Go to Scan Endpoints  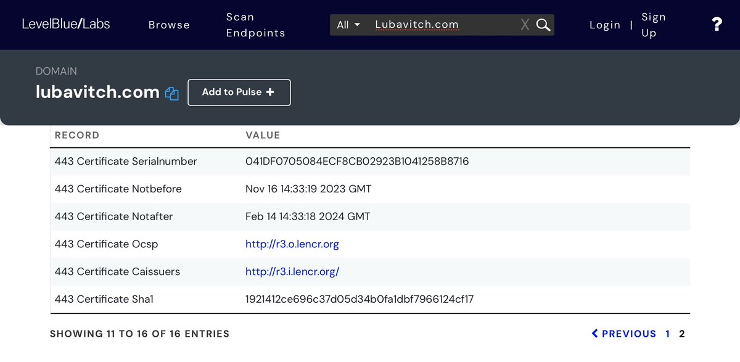(255, 25)
